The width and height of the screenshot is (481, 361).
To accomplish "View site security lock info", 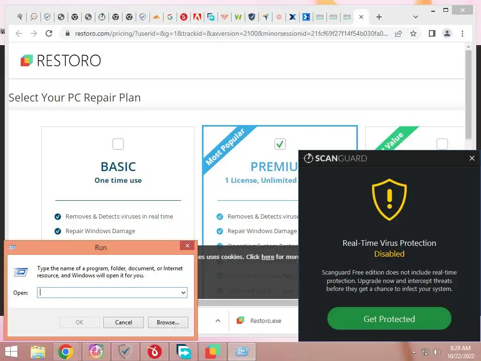I will 68,33.
